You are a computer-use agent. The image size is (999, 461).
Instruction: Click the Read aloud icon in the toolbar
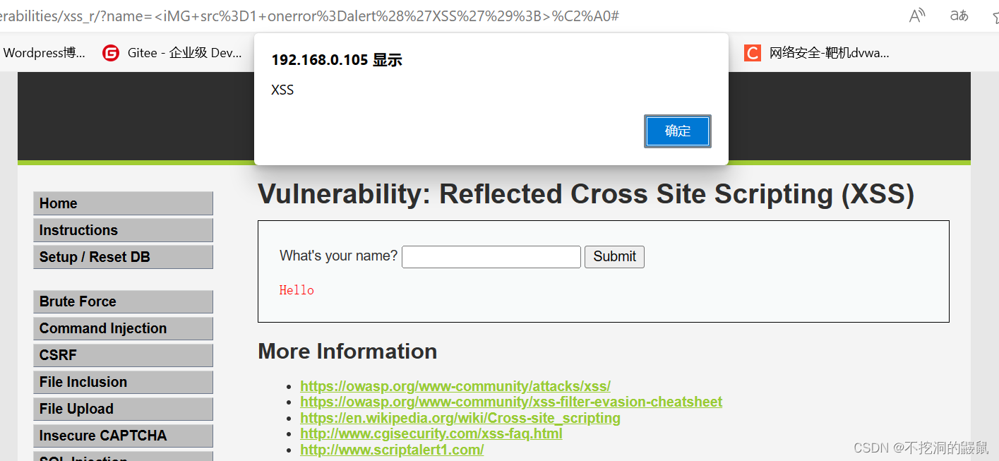point(916,16)
